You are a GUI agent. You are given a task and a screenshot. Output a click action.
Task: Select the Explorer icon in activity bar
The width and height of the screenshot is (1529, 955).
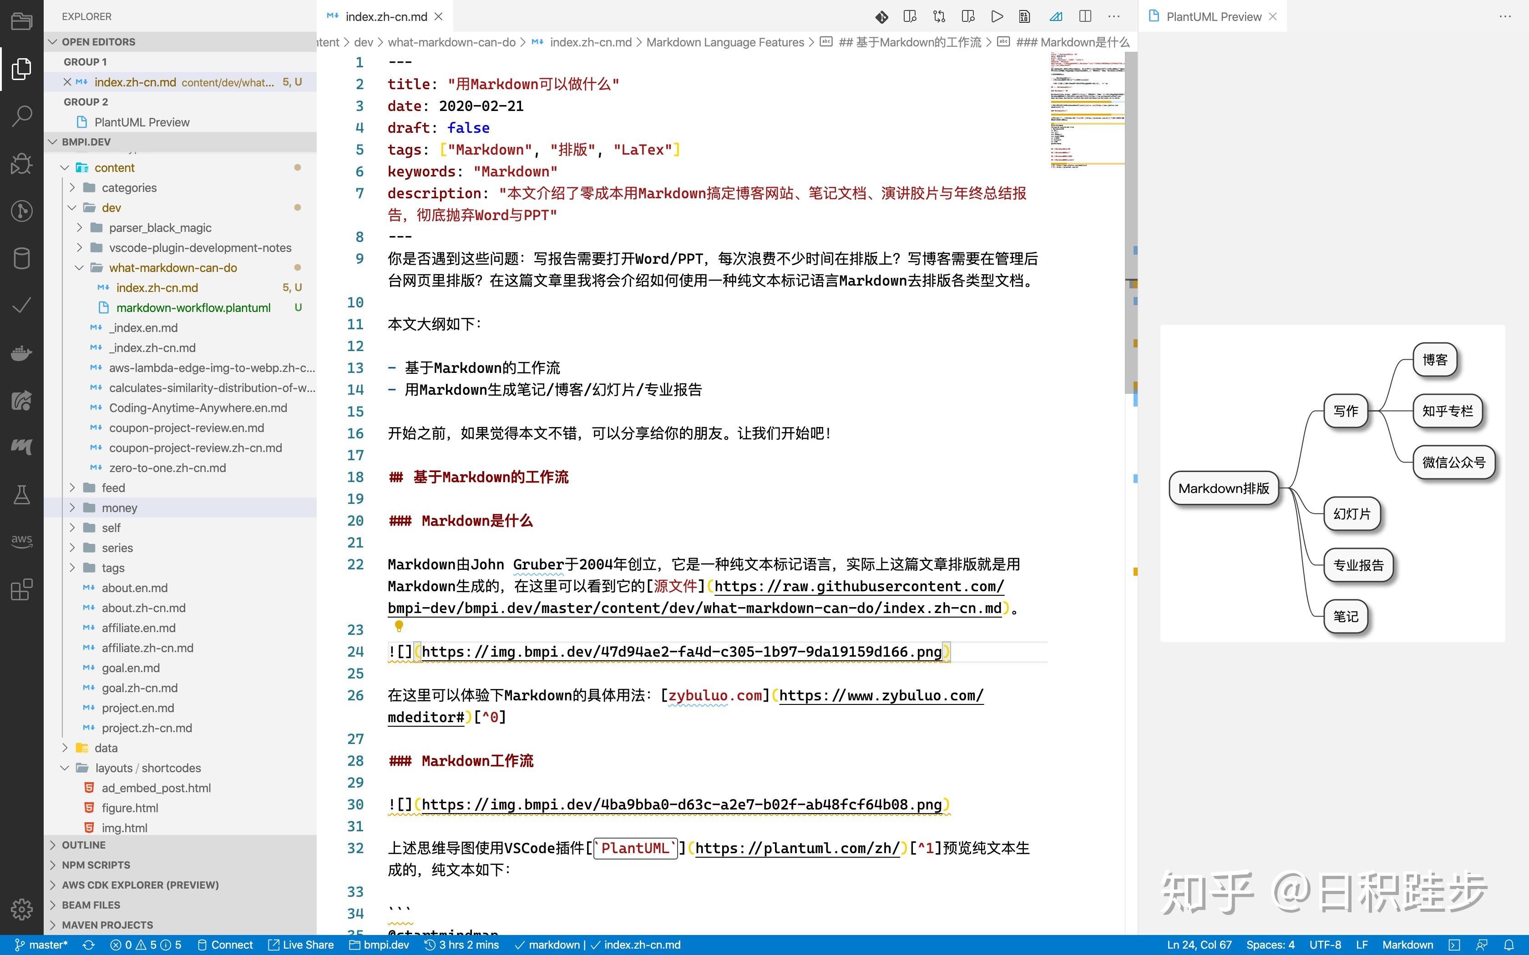pos(21,70)
